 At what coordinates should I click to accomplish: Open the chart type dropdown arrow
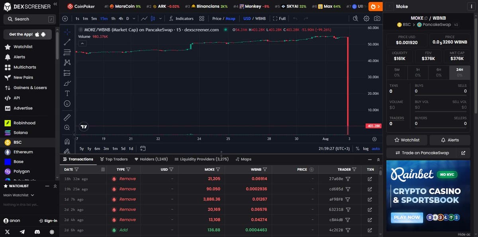(x=161, y=19)
